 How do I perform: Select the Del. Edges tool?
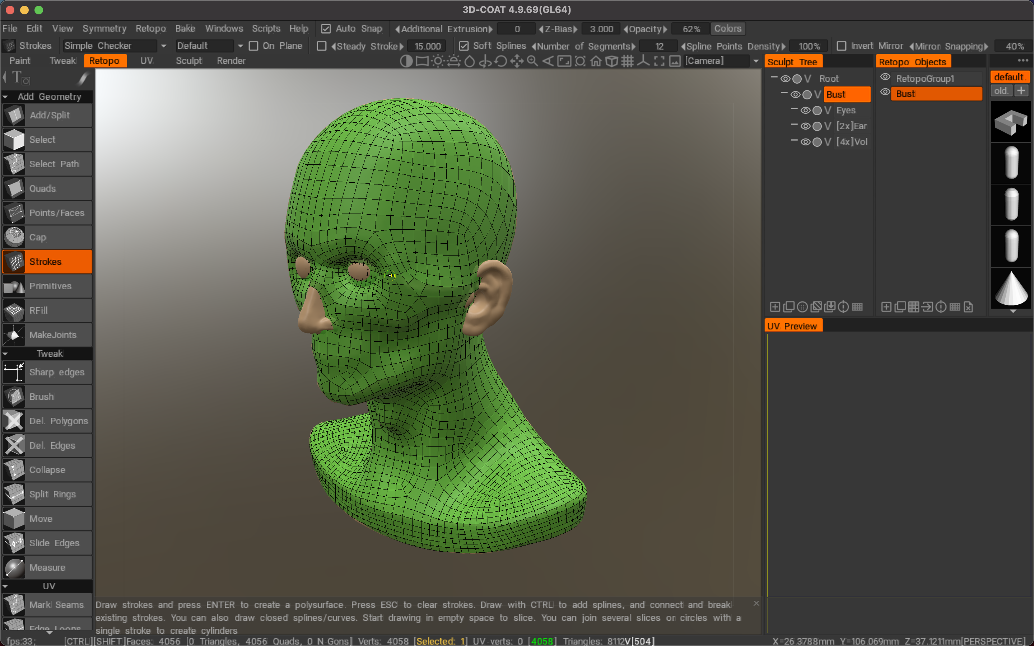(x=47, y=445)
